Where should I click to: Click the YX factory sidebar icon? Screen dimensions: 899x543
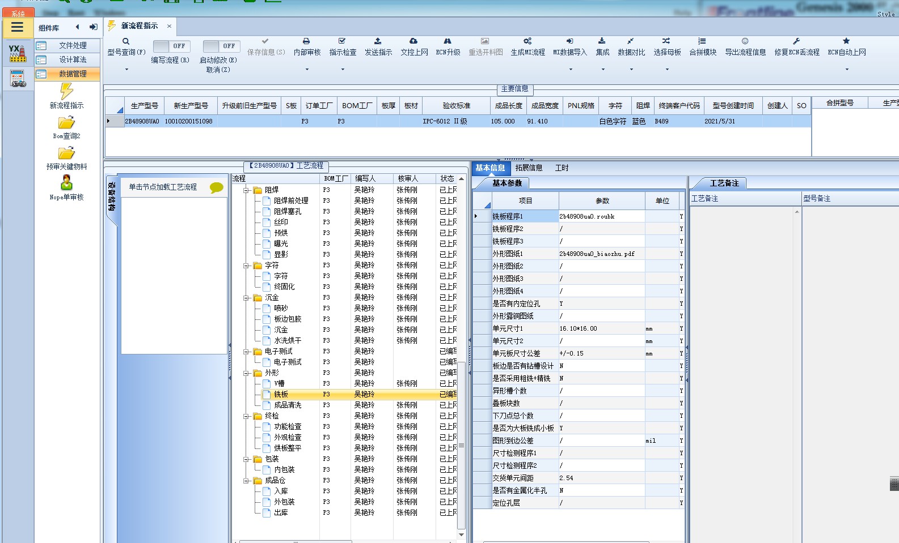point(18,53)
